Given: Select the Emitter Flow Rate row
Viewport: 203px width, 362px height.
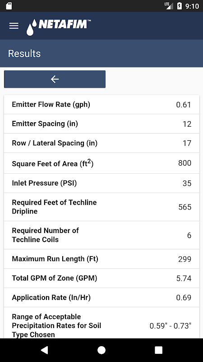Looking at the screenshot, I should point(101,105).
